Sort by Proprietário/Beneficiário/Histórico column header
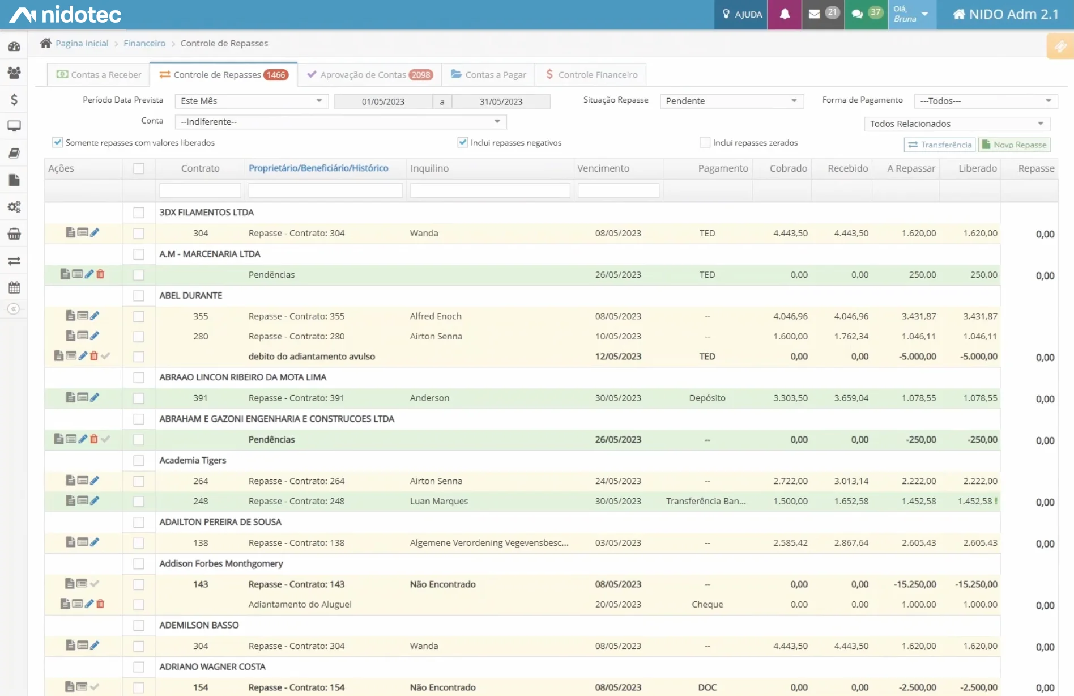Screen dimensions: 1074x696 coord(318,168)
